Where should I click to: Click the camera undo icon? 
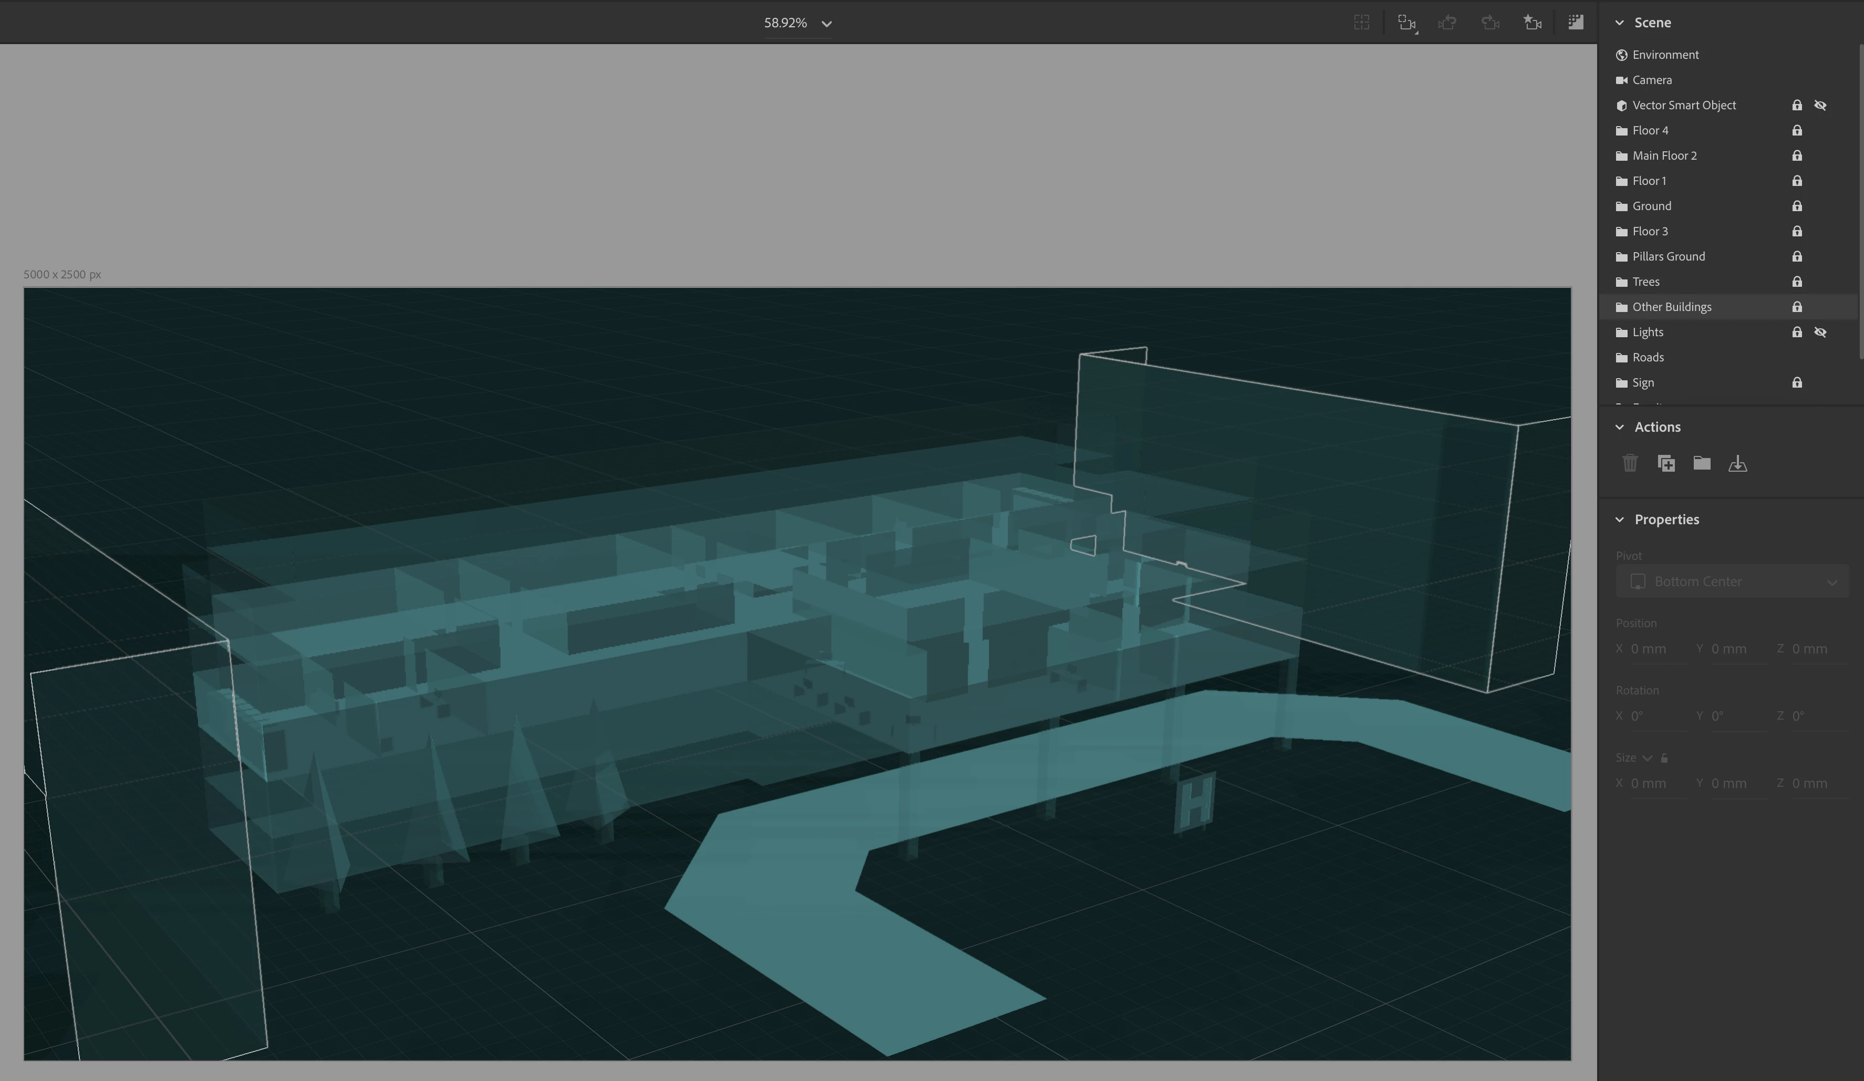(1447, 23)
